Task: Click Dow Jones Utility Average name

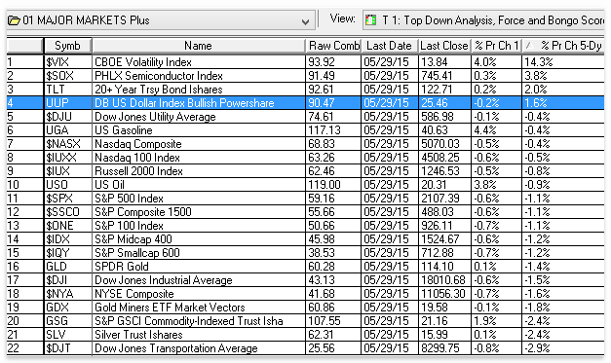Action: pos(199,117)
